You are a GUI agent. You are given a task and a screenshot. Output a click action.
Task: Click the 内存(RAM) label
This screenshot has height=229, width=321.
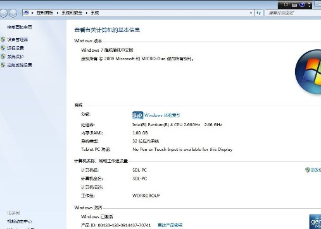(92, 133)
